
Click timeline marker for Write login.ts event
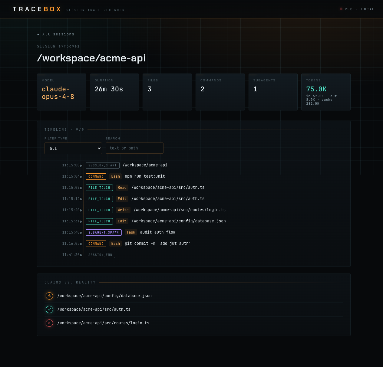(81, 210)
